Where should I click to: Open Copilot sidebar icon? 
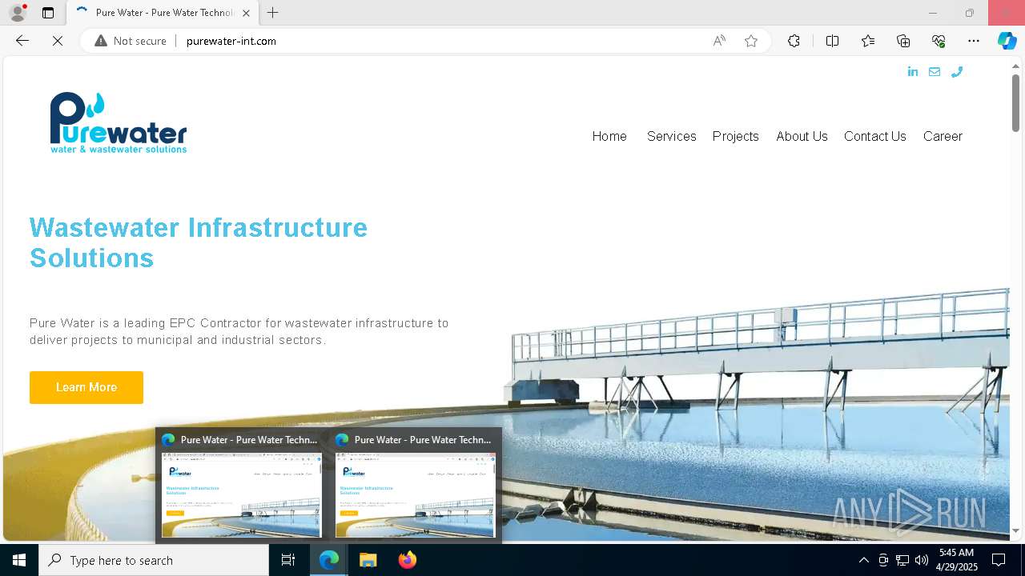click(x=1007, y=41)
